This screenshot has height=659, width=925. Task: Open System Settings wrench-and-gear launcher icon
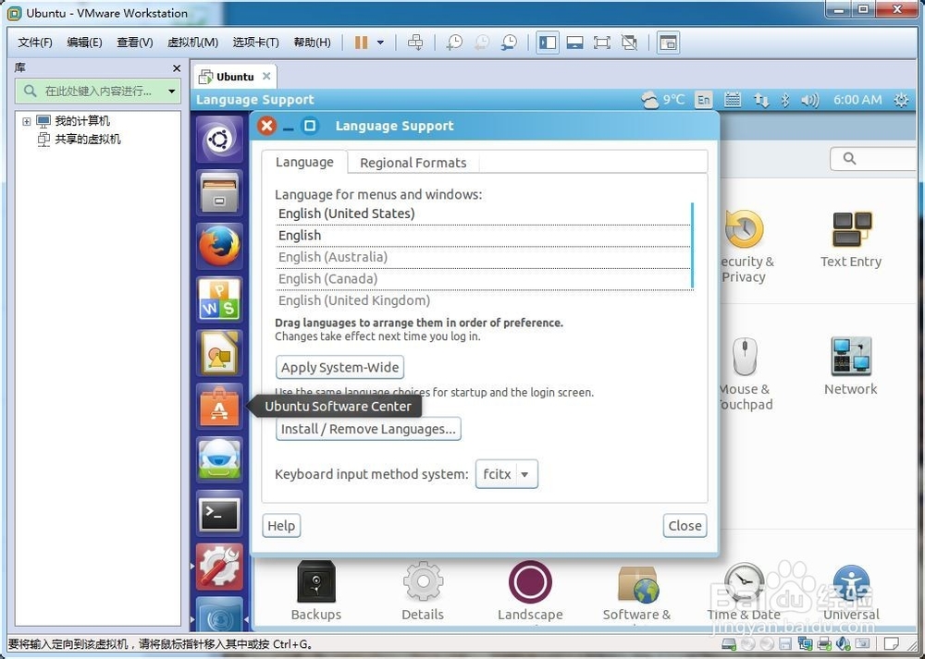(219, 567)
